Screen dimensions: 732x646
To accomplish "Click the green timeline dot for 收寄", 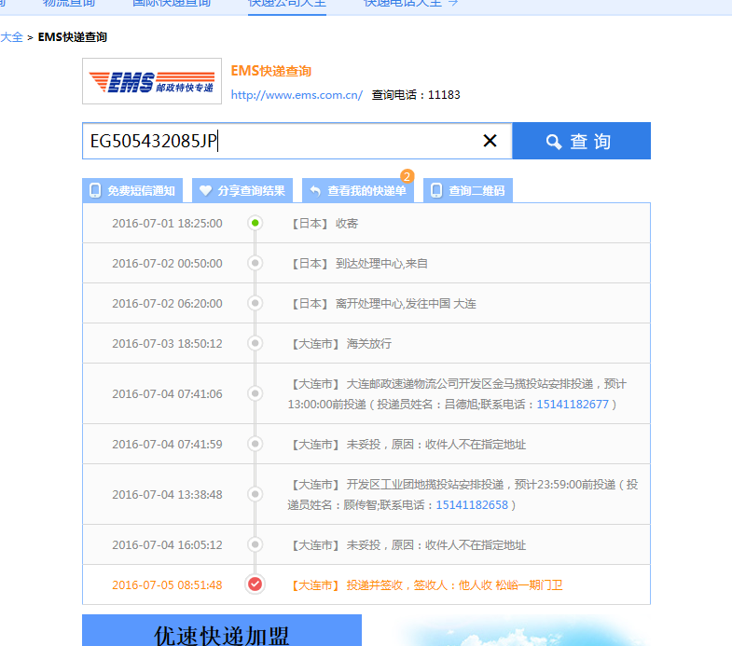I will (255, 223).
